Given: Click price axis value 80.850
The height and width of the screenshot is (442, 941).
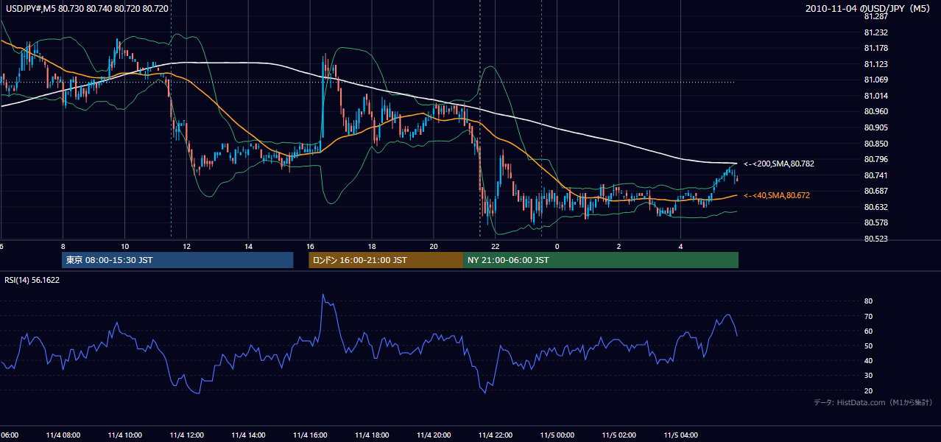Looking at the screenshot, I should point(875,144).
